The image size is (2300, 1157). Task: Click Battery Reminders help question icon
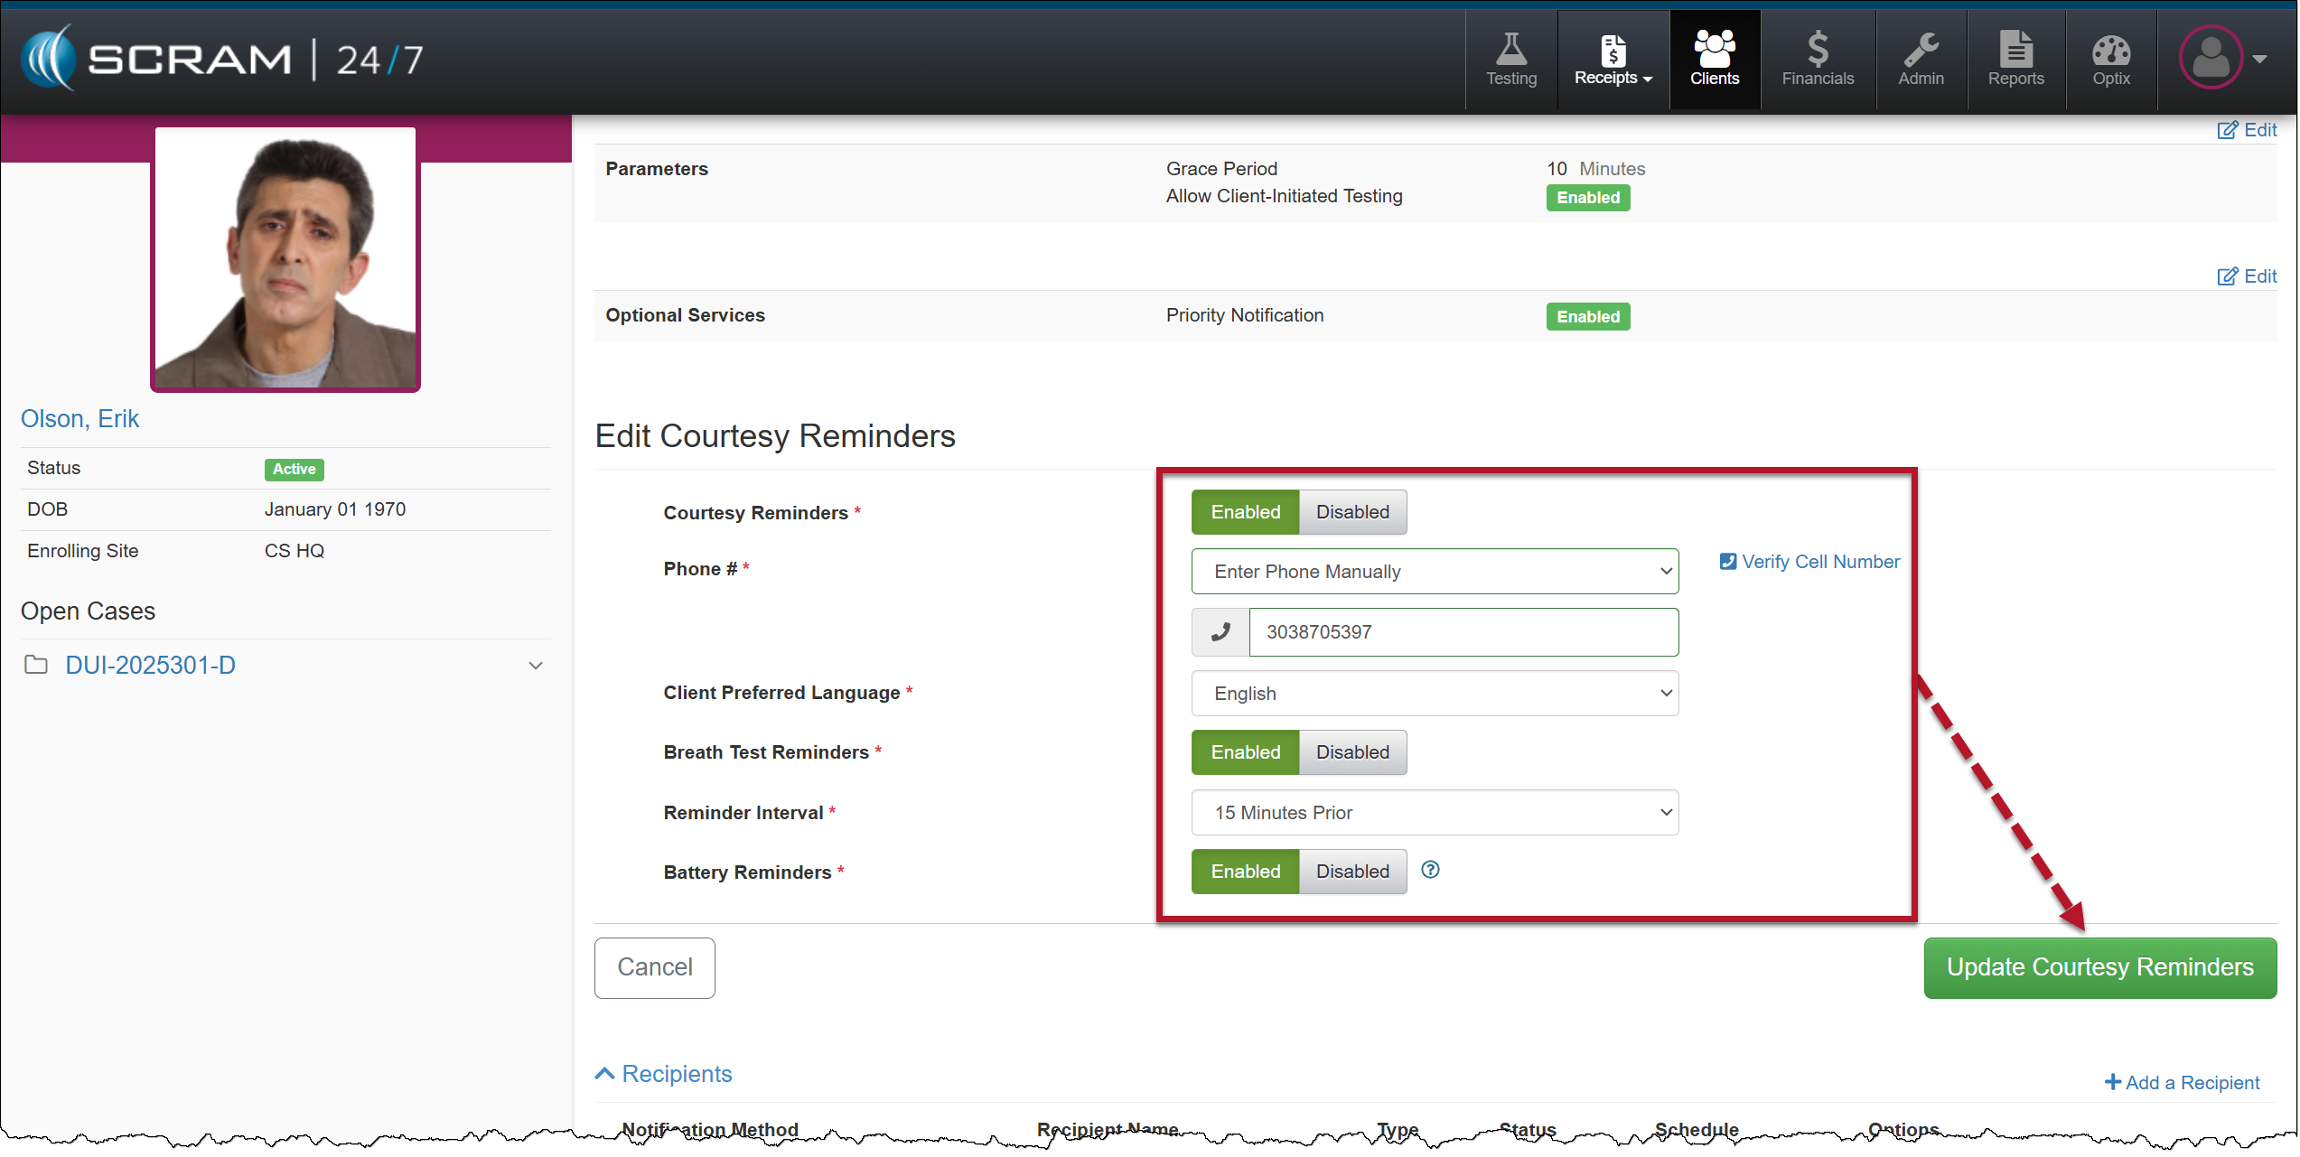click(1429, 870)
